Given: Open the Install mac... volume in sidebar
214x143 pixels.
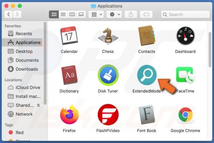Looking at the screenshot, I should [22, 96].
